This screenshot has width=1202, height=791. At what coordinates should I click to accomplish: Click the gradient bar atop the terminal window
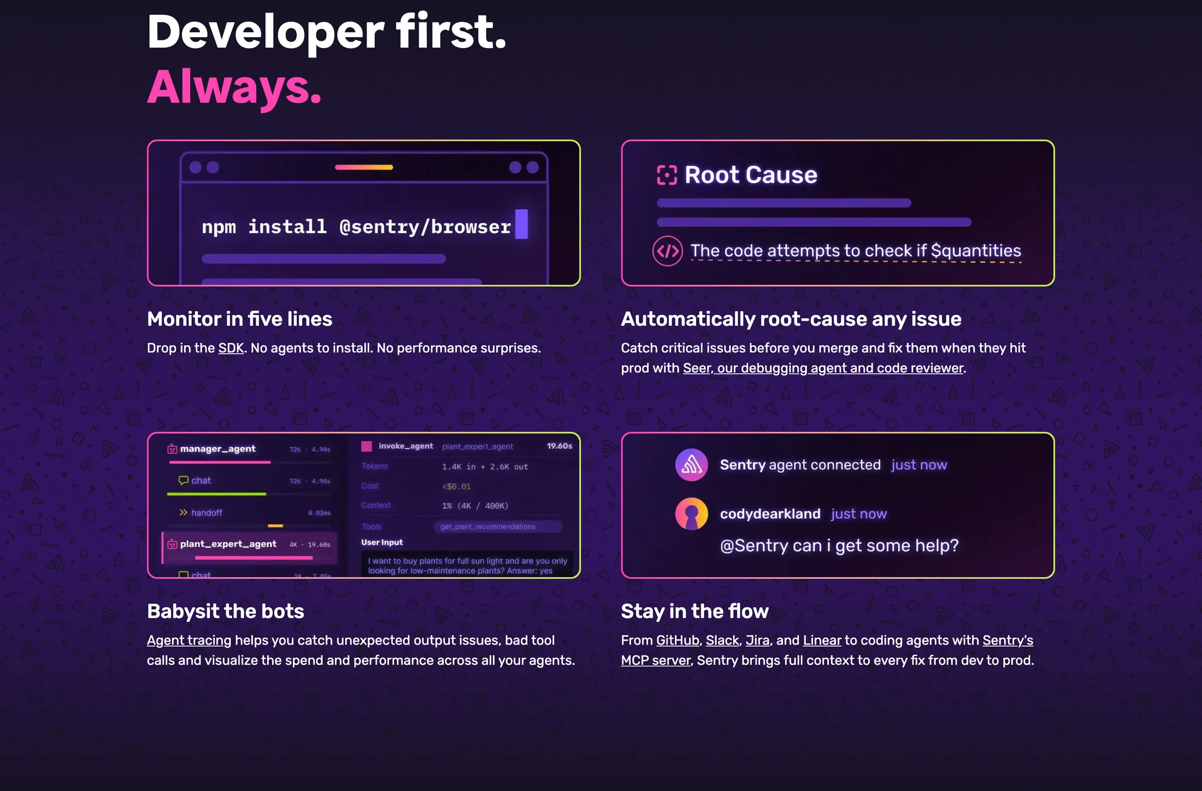tap(364, 167)
